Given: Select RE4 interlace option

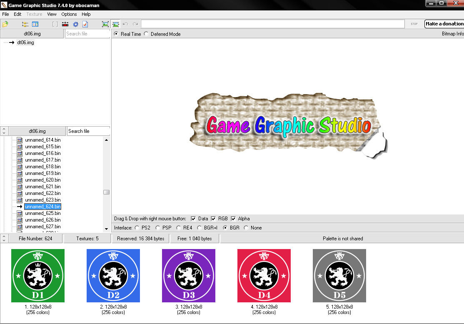Looking at the screenshot, I should coord(178,228).
